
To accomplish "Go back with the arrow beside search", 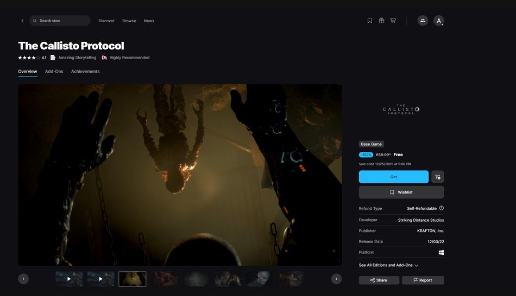I will (22, 21).
